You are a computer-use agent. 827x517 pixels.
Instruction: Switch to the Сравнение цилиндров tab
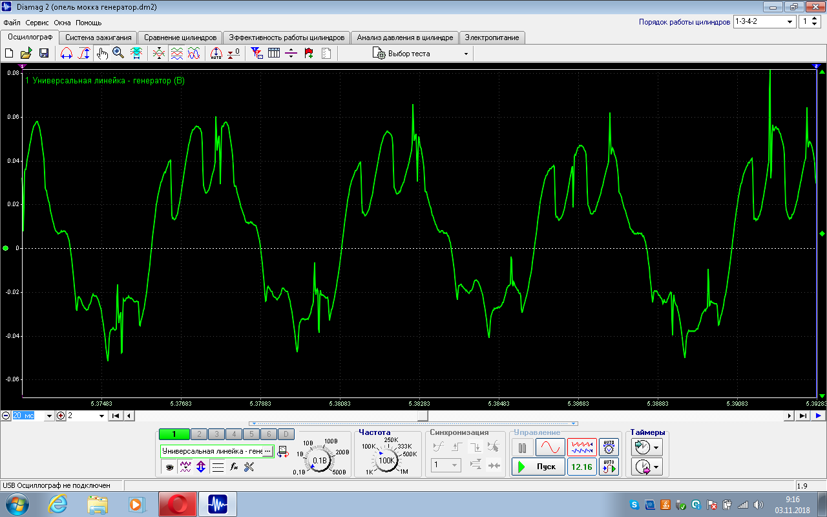tap(180, 37)
